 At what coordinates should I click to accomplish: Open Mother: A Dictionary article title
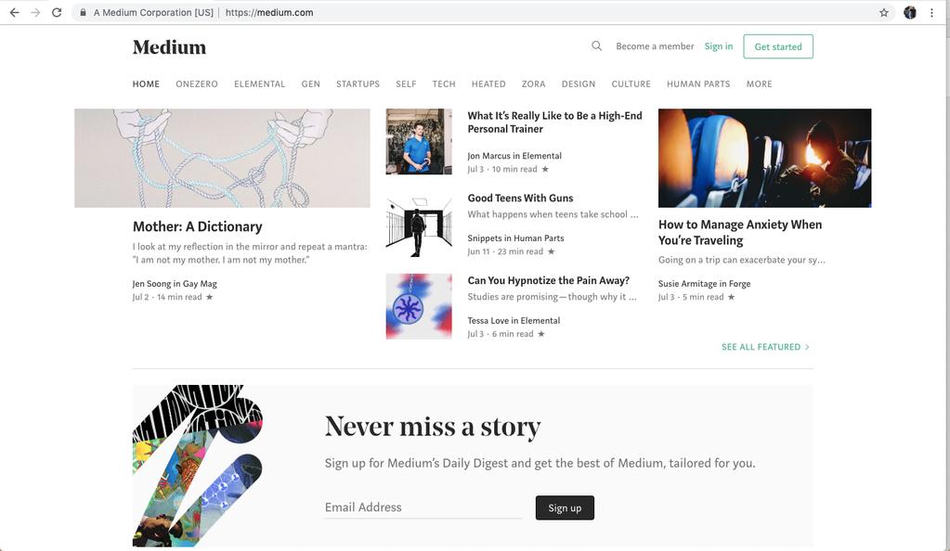(x=198, y=226)
